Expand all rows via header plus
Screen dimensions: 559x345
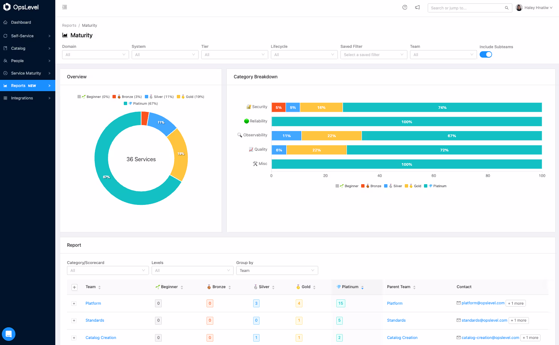tap(74, 287)
